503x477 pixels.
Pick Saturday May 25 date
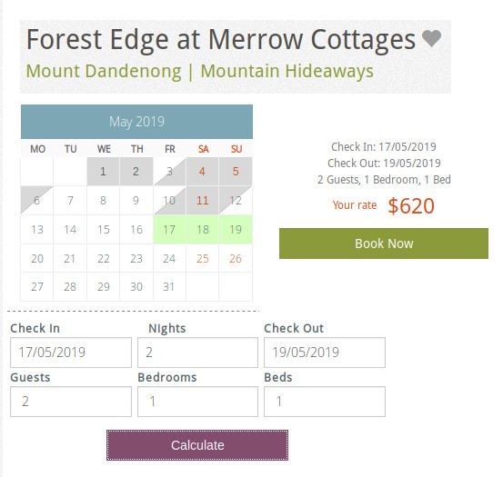click(203, 258)
